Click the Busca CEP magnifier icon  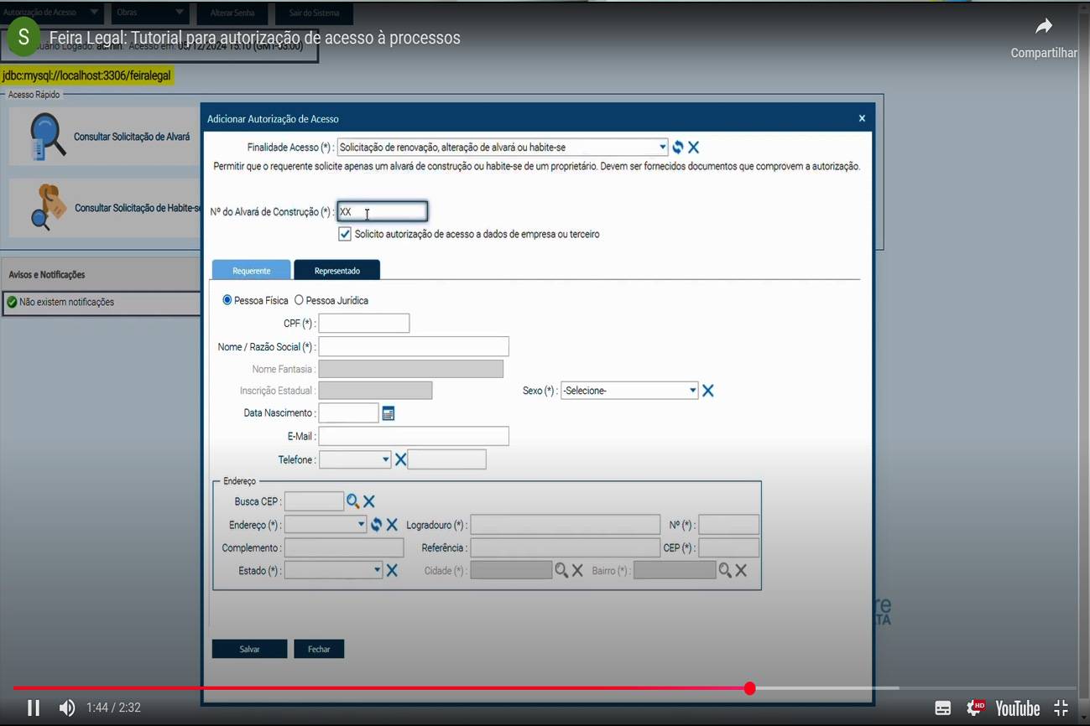coord(353,501)
